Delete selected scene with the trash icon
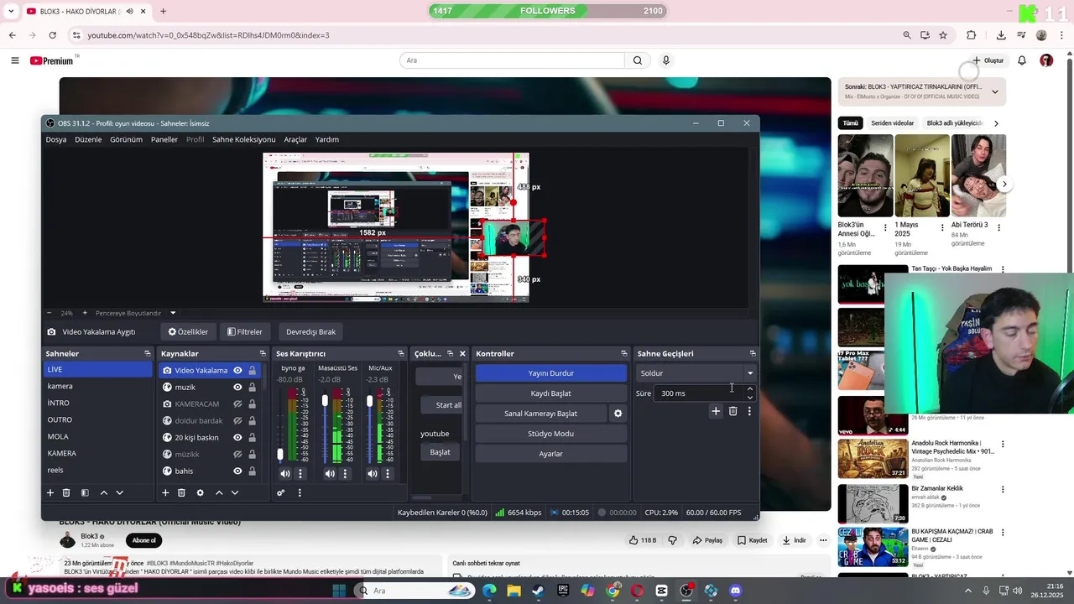 pos(66,493)
